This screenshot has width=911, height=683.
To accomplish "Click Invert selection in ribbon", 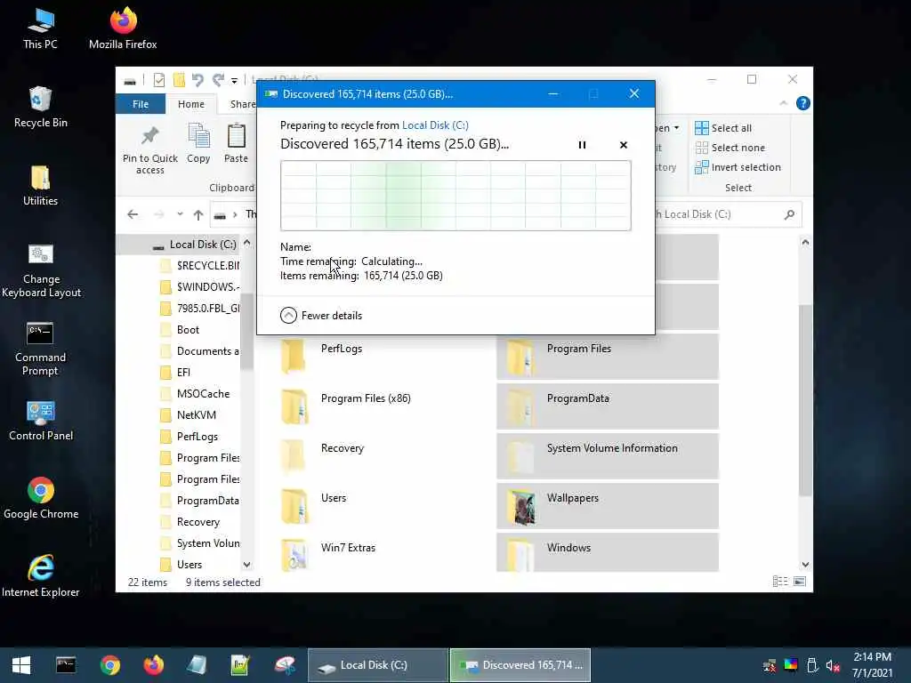I will coord(738,167).
